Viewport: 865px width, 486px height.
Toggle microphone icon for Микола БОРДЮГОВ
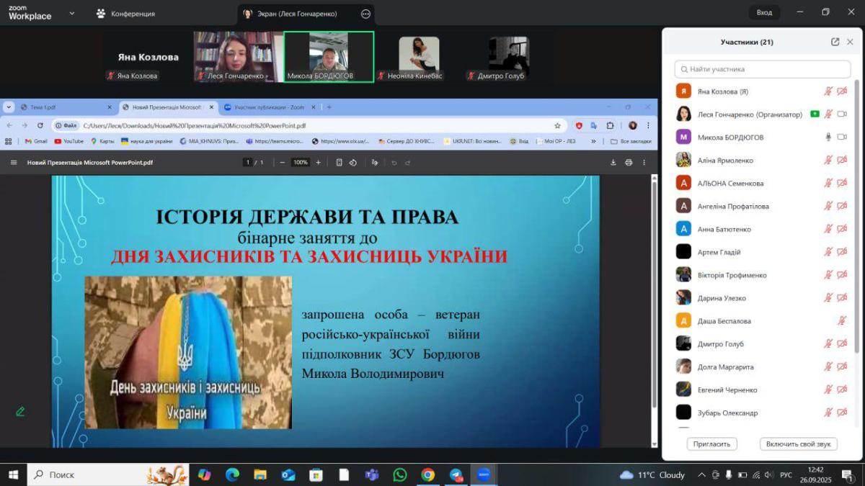(828, 137)
